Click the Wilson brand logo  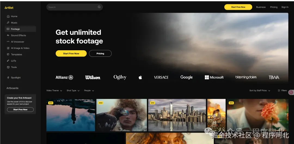[x=93, y=77]
